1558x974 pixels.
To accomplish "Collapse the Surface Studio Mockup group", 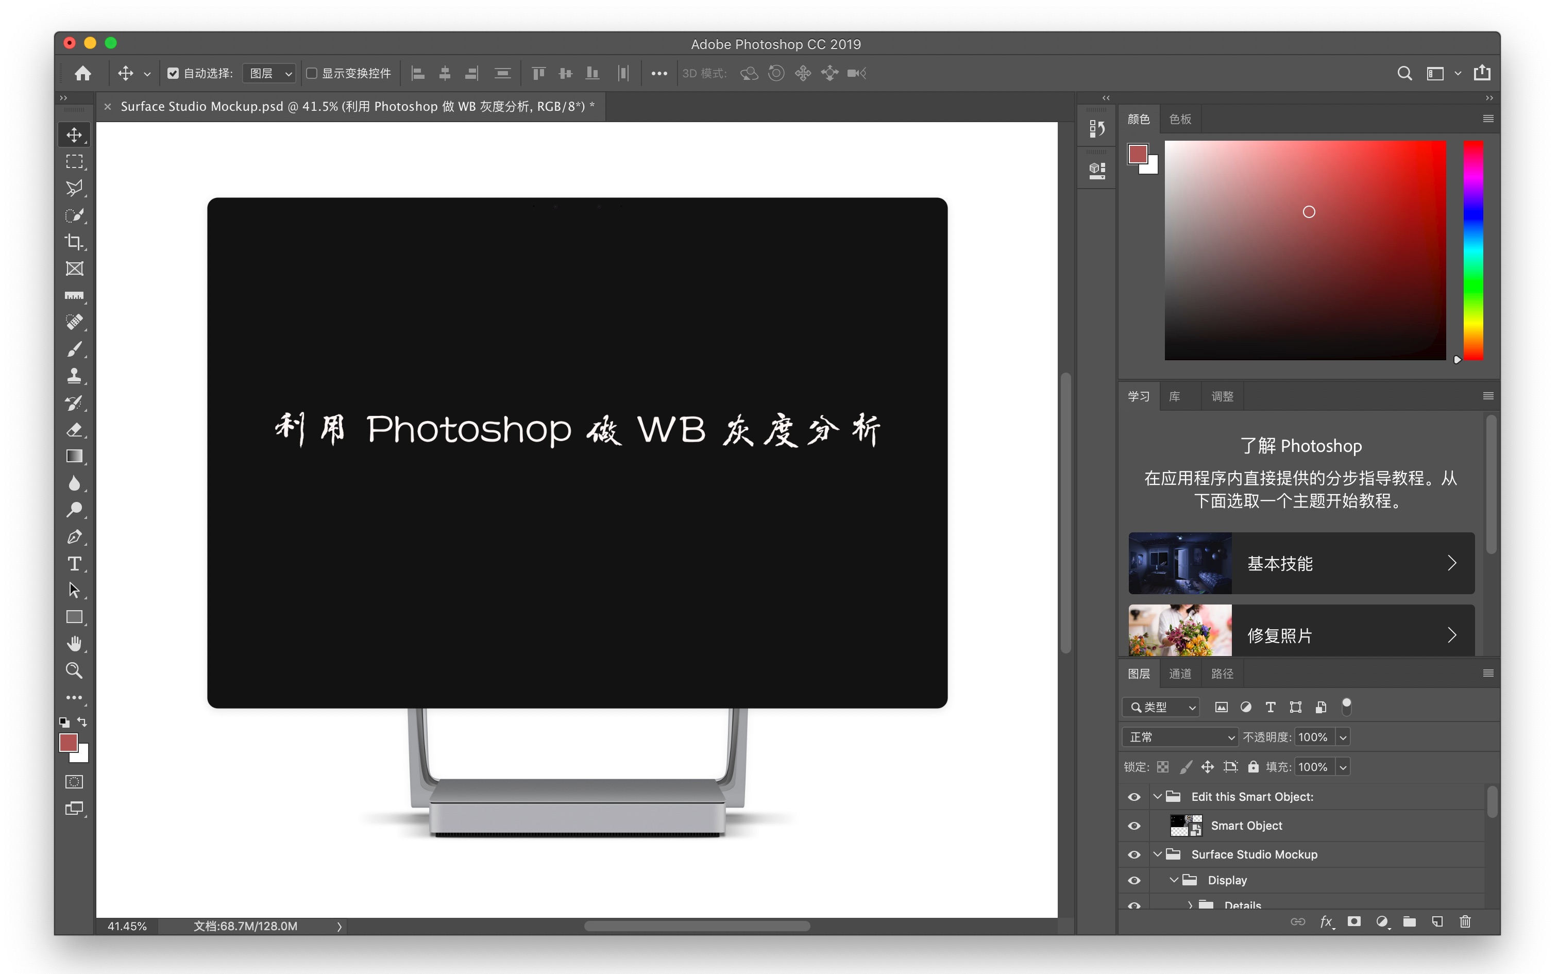I will pos(1159,854).
